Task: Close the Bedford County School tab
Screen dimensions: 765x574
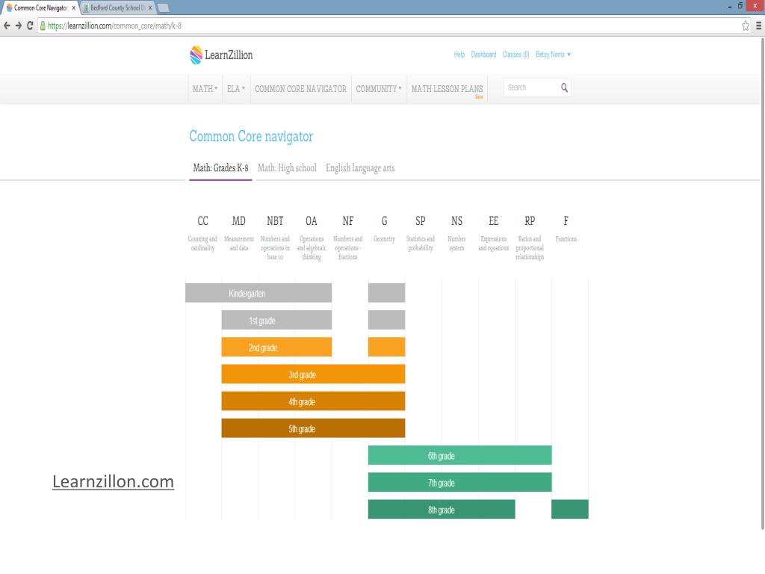Action: point(149,7)
